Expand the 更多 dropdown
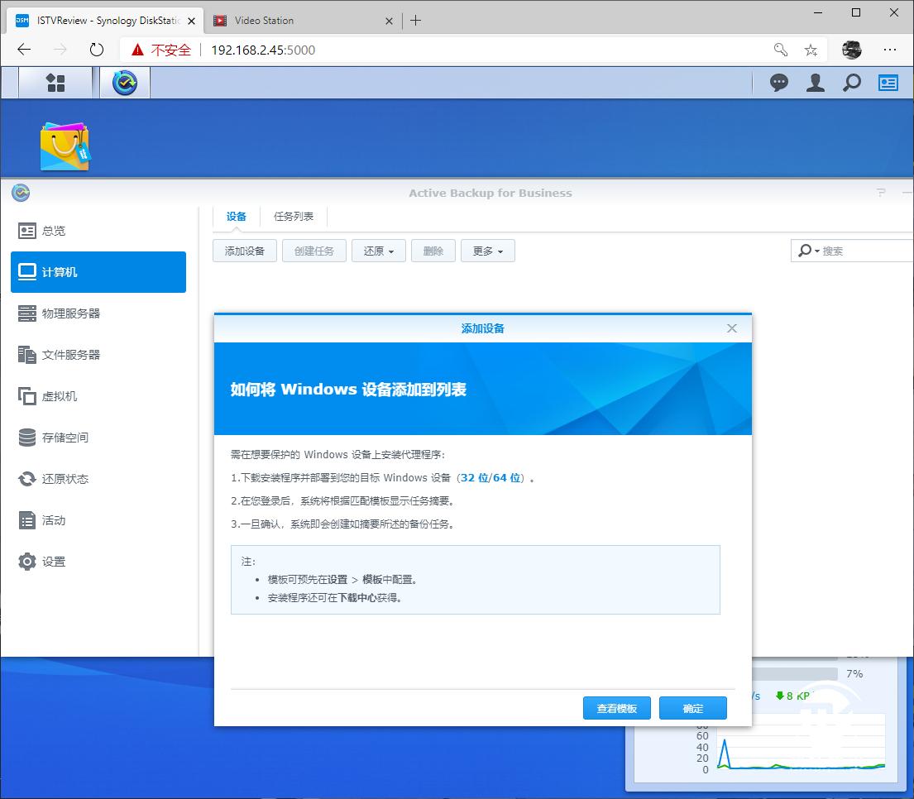Viewport: 914px width, 799px height. (x=487, y=251)
